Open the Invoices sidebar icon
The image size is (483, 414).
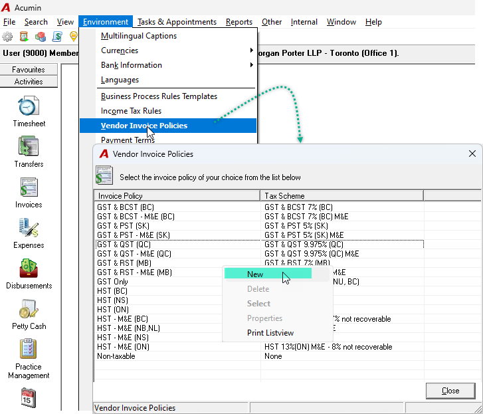29,187
